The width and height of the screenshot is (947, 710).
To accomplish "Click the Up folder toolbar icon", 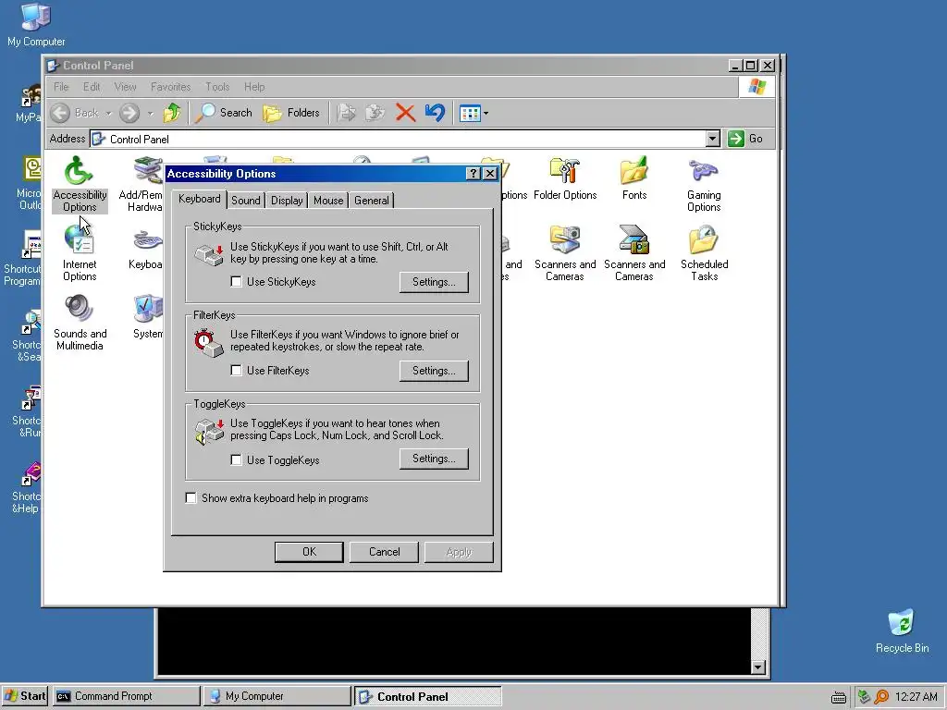I will click(172, 112).
